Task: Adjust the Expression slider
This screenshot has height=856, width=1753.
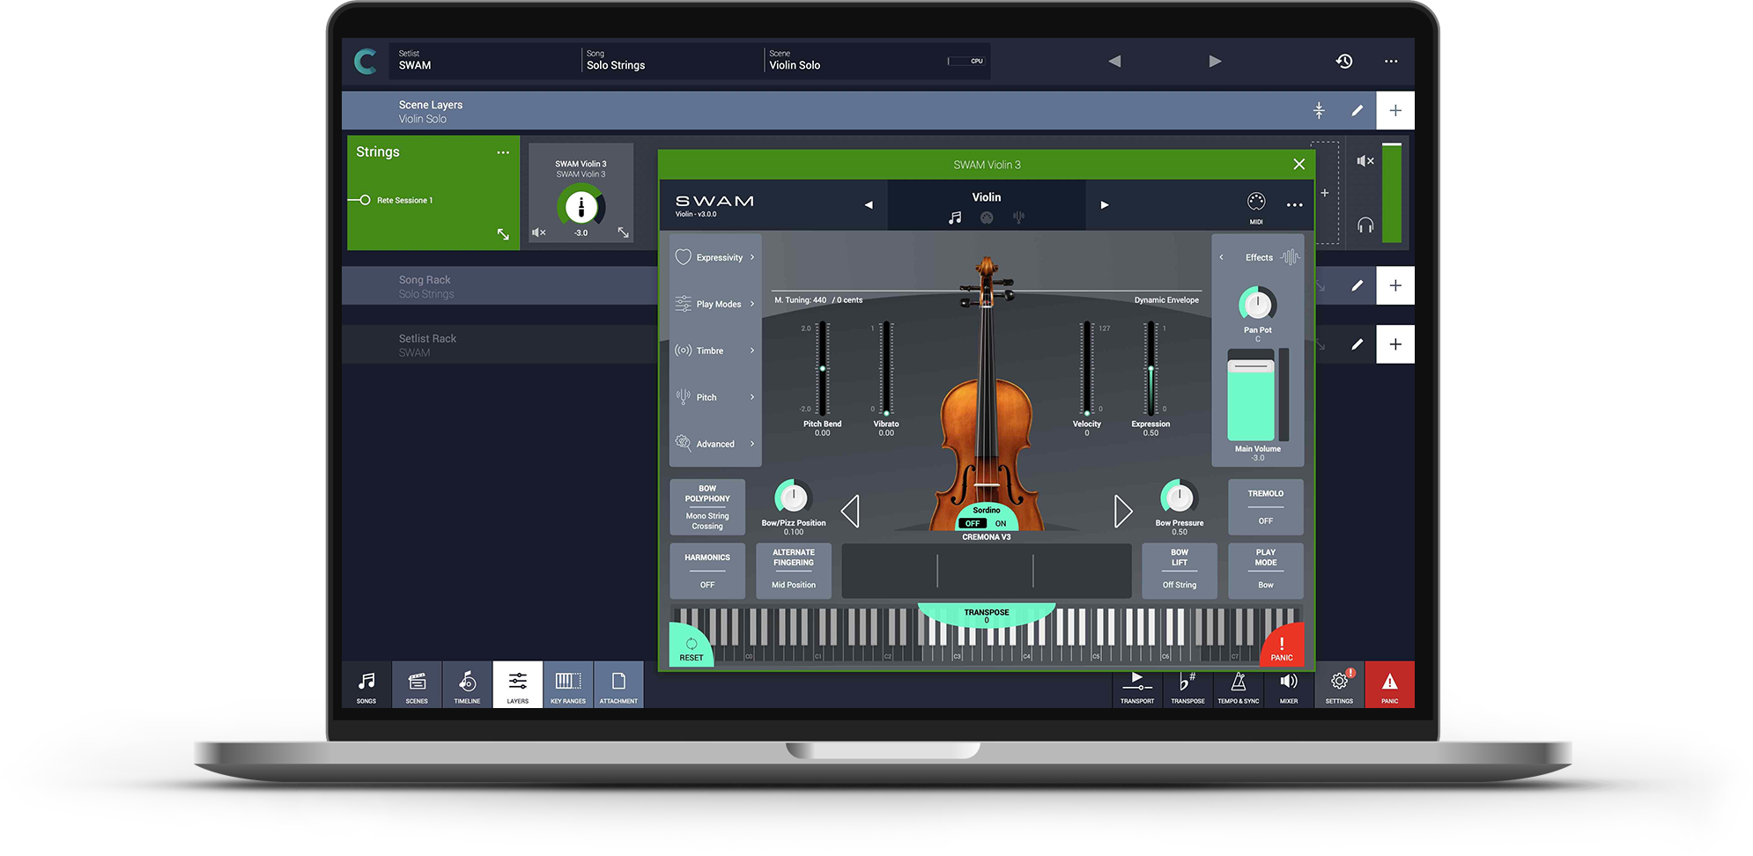Action: pos(1150,368)
